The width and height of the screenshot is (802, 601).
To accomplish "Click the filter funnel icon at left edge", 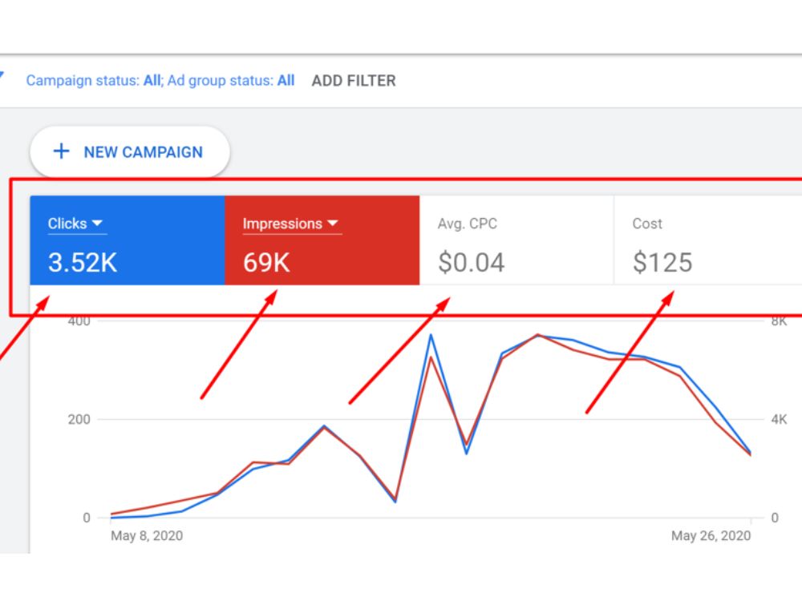I will tap(2, 75).
